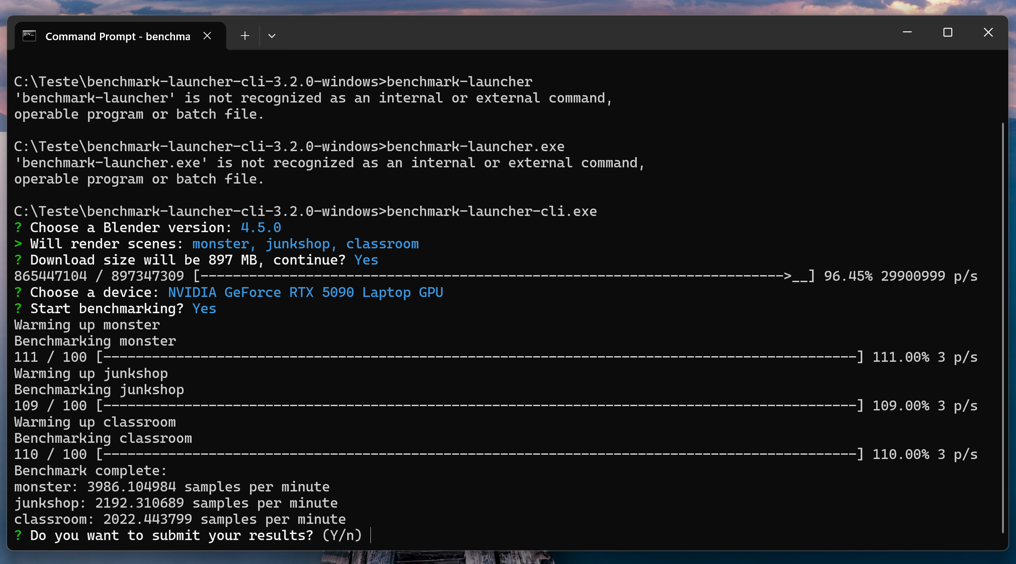Viewport: 1016px width, 564px height.
Task: Click the 'benchmark-launcher.exe' command line
Action: coord(289,147)
